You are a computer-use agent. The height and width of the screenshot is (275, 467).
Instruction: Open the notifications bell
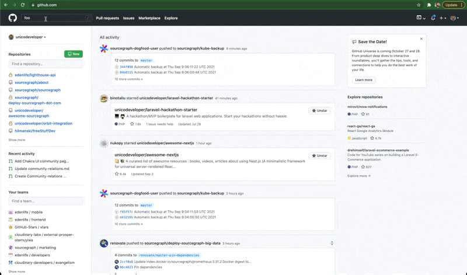433,18
